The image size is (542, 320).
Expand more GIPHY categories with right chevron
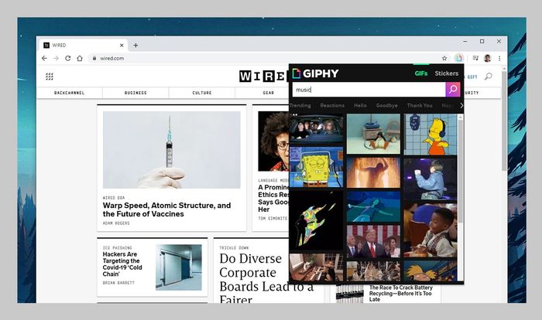pyautogui.click(x=461, y=105)
